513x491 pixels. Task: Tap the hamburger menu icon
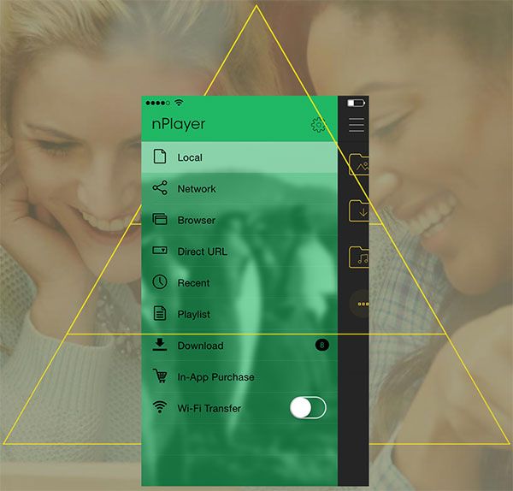[357, 125]
